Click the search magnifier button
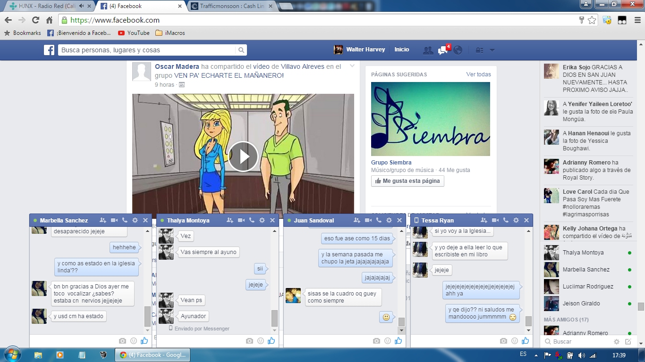The image size is (645, 362). click(241, 50)
